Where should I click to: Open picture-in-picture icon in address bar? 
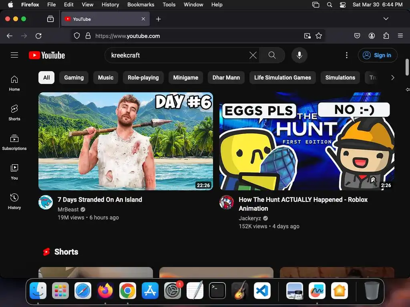pos(307,36)
